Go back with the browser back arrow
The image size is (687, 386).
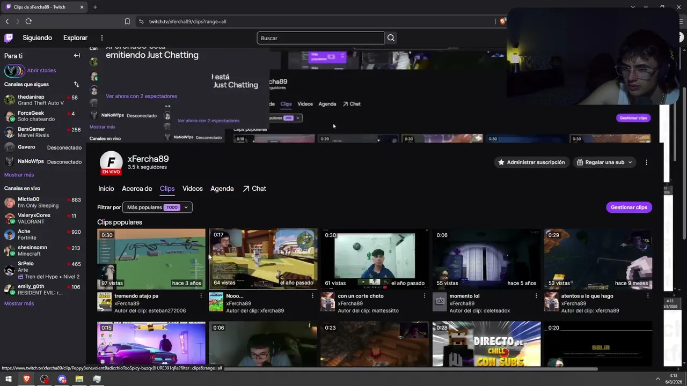pyautogui.click(x=7, y=21)
